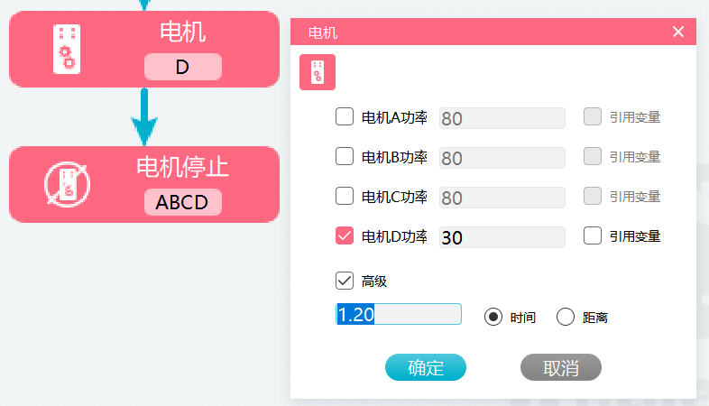Select the motor controller icon in 电机 block
Screen dimensions: 709x406
[x=67, y=49]
